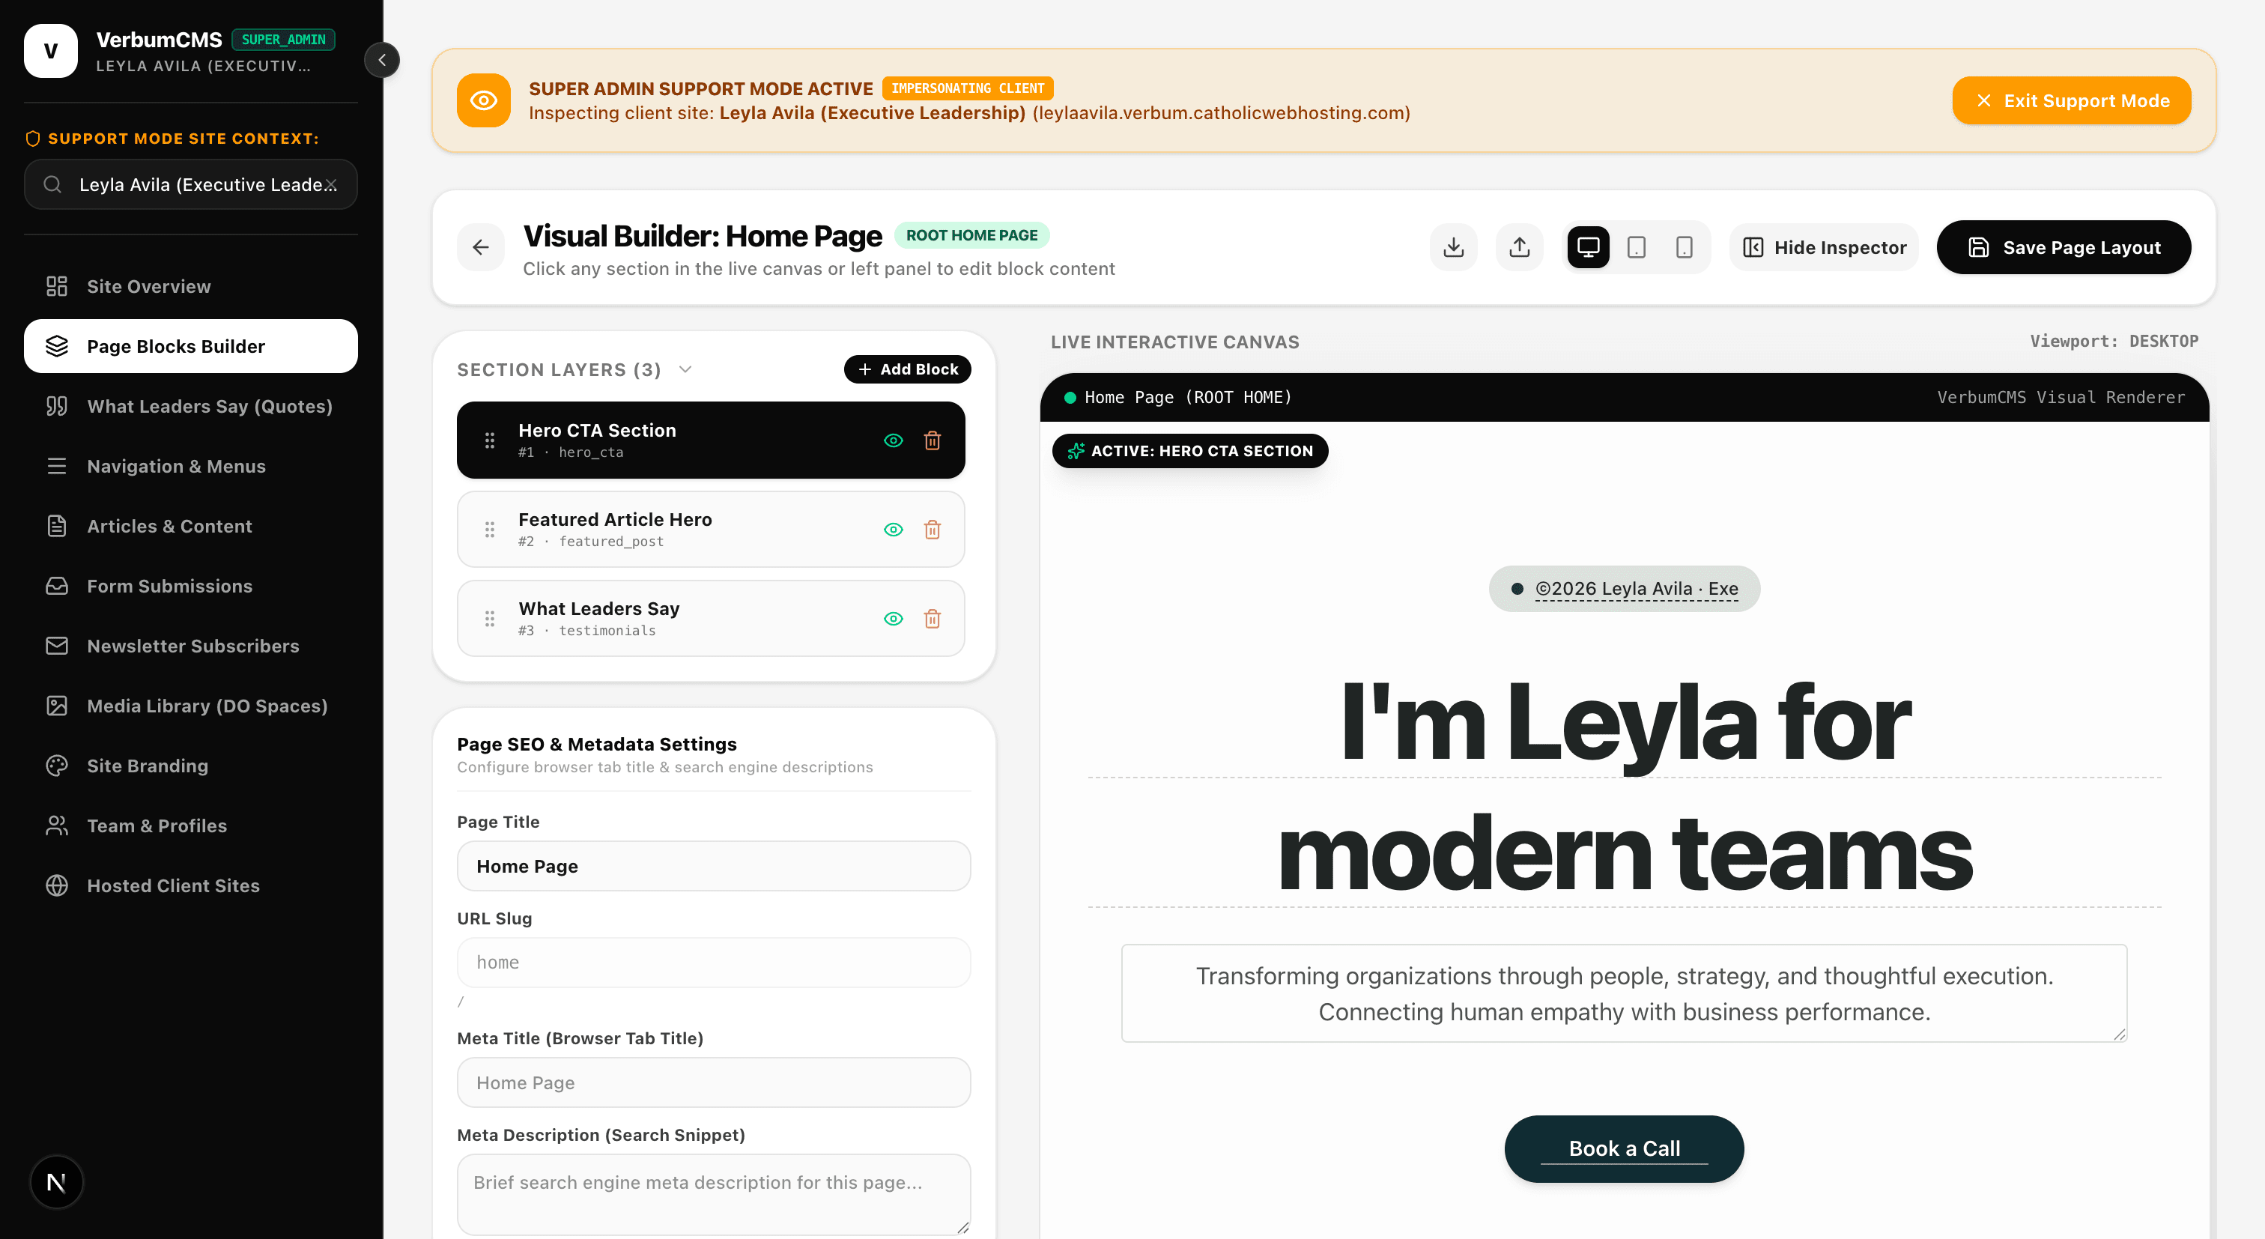
Task: Click the Page Title input field
Action: click(x=714, y=866)
